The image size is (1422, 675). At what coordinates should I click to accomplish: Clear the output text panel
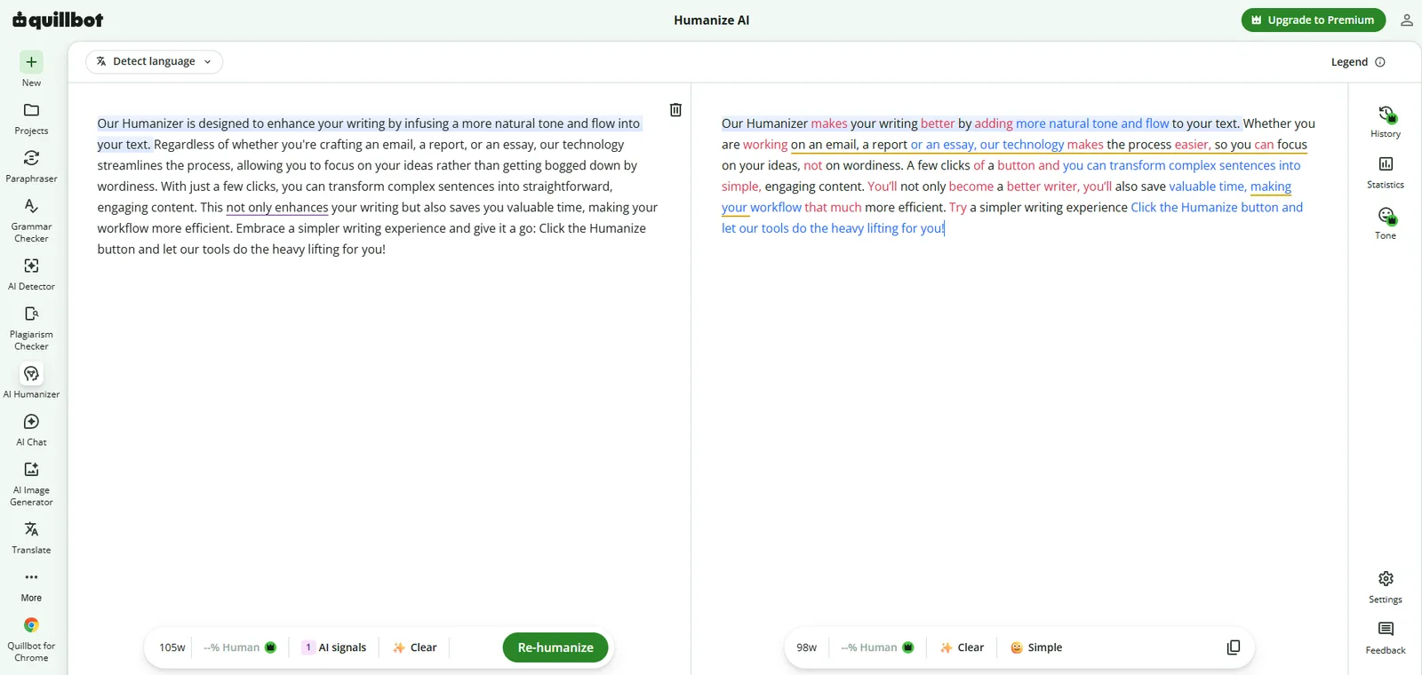tap(963, 647)
